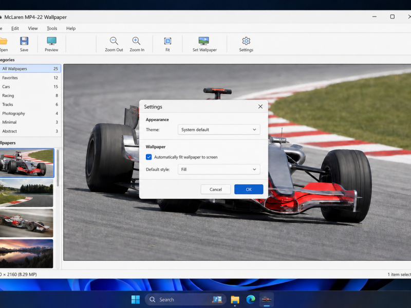Screen dimensions: 411x308
Task: Select the Racing category
Action: (x=30, y=95)
